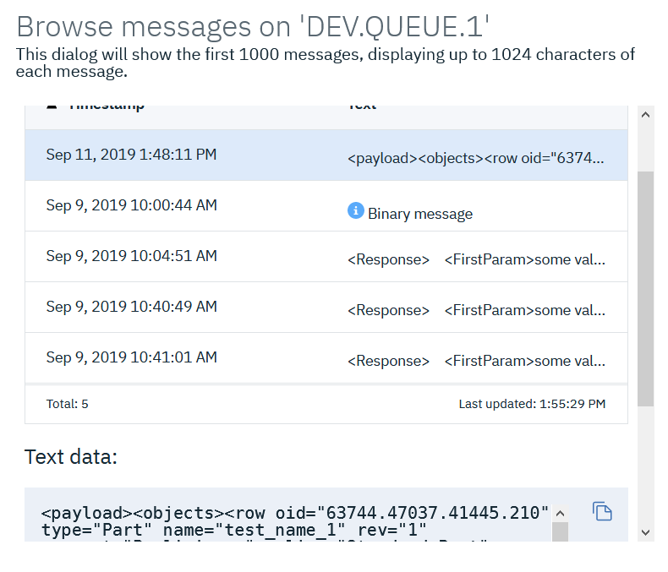
Task: Click the text data box scrollbar thumb
Action: pyautogui.click(x=559, y=531)
